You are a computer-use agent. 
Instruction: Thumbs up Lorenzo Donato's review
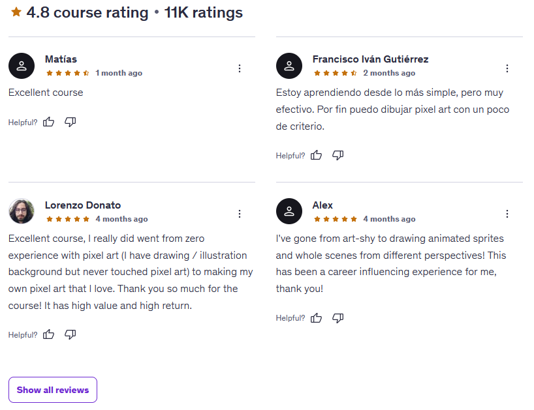pyautogui.click(x=49, y=334)
